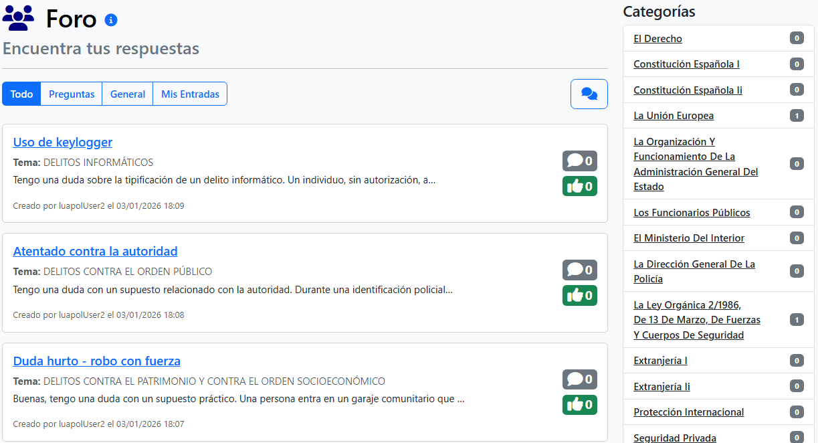Open the 'Seguridad Privada' category
Screen dimensions: 818x443
675,438
